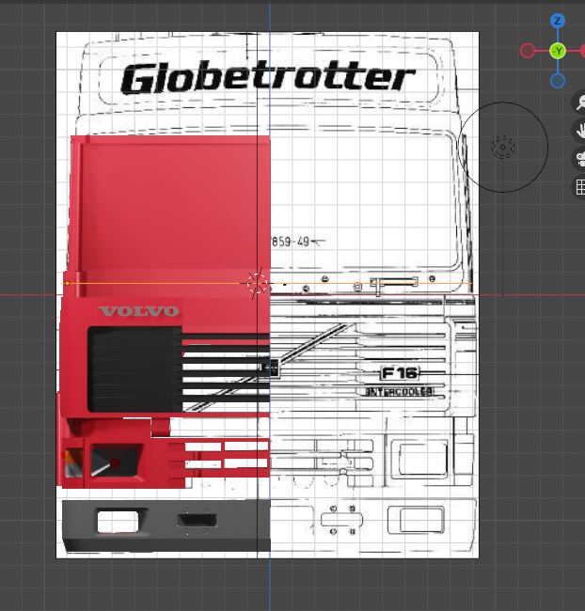Click the pan hand viewport icon

[x=580, y=131]
